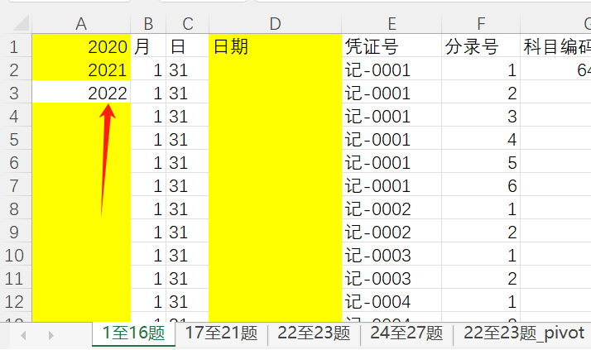Click the 日期 header cell
Screen dimensions: 591x350
[x=275, y=46]
